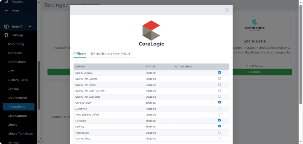Click the Yvonne Test1 checkbox
This screenshot has height=144, width=303.
pos(219,138)
